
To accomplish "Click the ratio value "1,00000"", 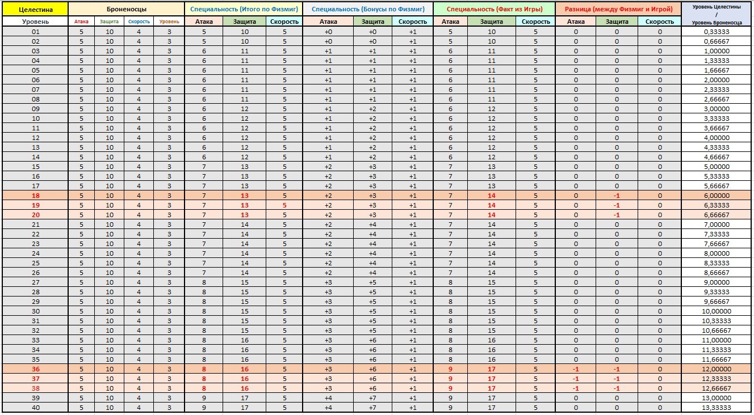I will click(x=717, y=51).
